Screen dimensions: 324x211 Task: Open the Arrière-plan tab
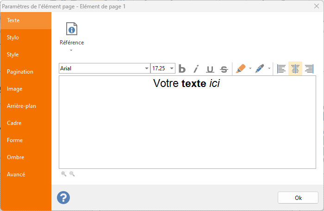click(21, 106)
